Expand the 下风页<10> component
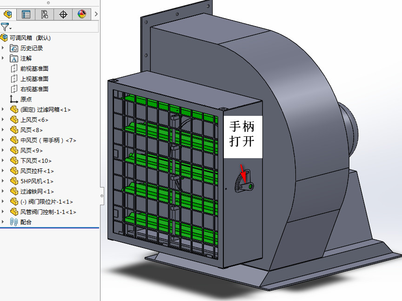Image resolution: width=402 pixels, height=301 pixels. click(x=3, y=161)
